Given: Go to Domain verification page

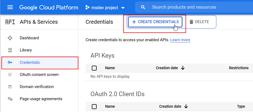Looking at the screenshot, I should coord(37,87).
